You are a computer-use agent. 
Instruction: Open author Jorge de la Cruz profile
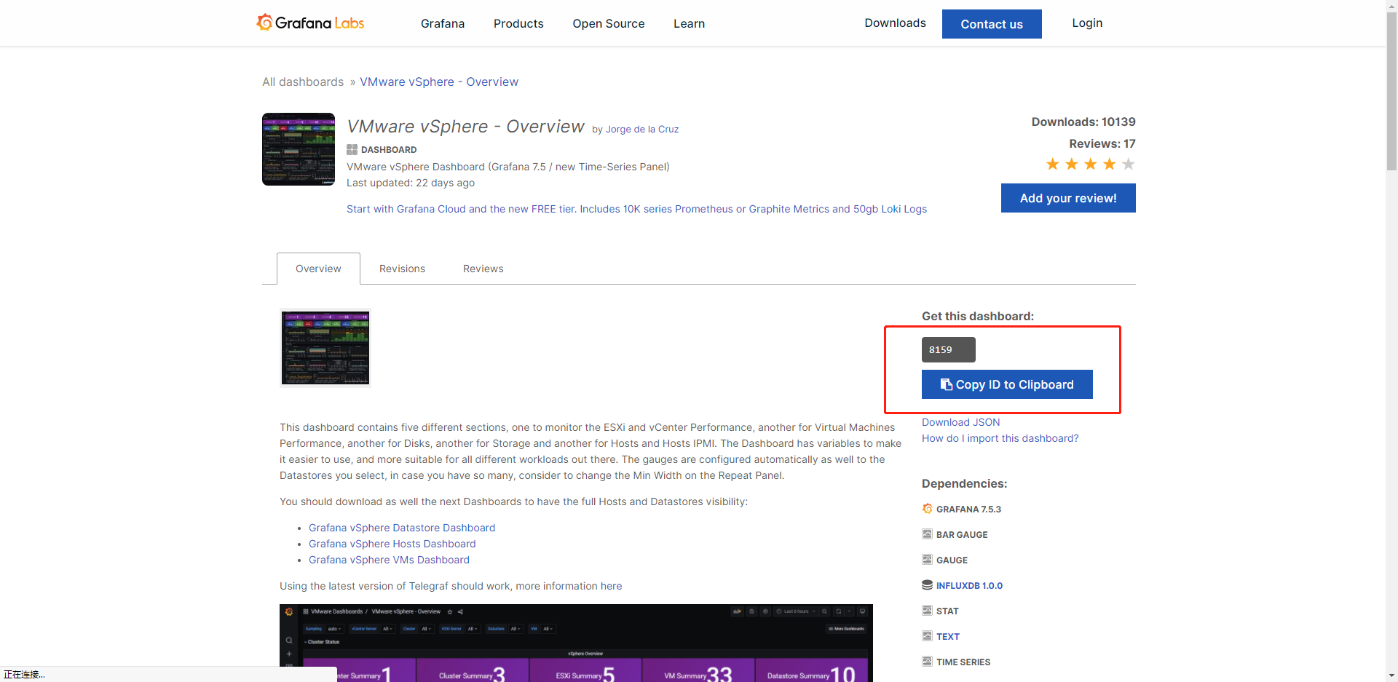642,129
